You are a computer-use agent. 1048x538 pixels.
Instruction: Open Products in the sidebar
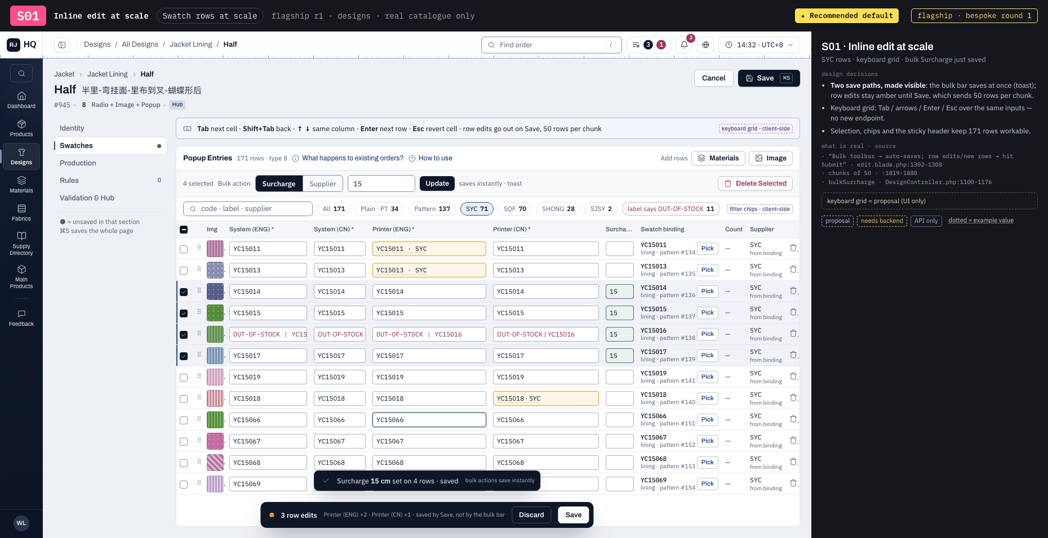21,128
